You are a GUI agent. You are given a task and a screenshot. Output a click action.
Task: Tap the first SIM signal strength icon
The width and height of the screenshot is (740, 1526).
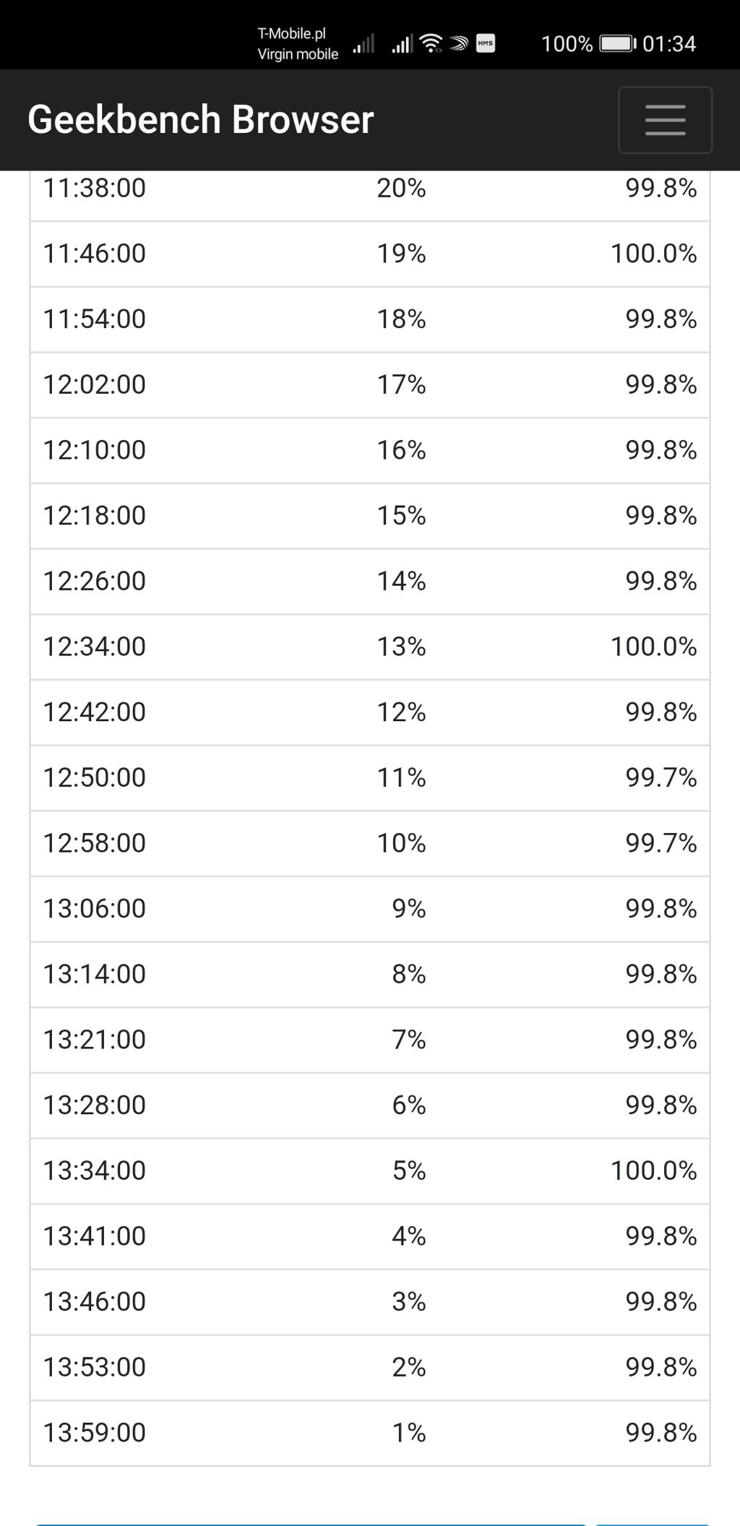click(363, 44)
